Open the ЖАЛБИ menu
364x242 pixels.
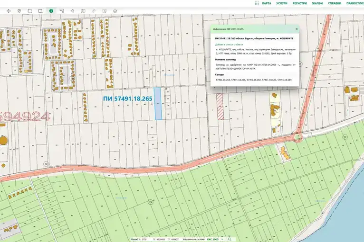point(317,3)
